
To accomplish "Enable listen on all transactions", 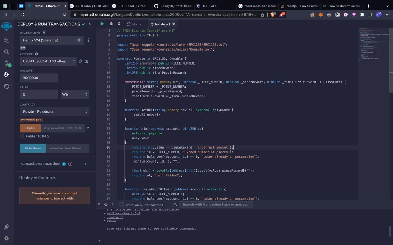I will tap(122, 205).
